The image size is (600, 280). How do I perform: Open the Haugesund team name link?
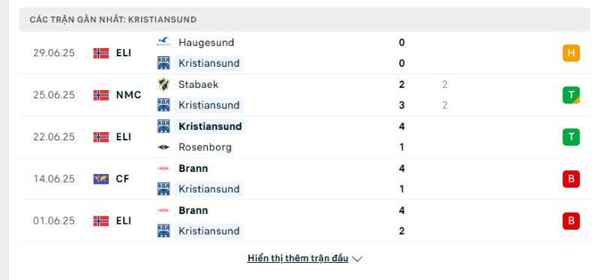[x=206, y=42]
